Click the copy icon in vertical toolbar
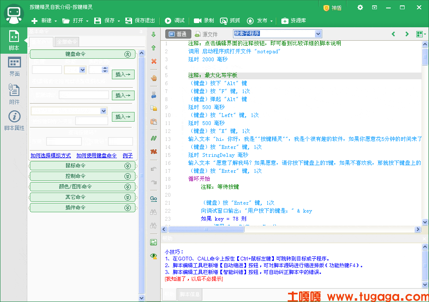The width and height of the screenshot is (429, 302). [x=154, y=108]
